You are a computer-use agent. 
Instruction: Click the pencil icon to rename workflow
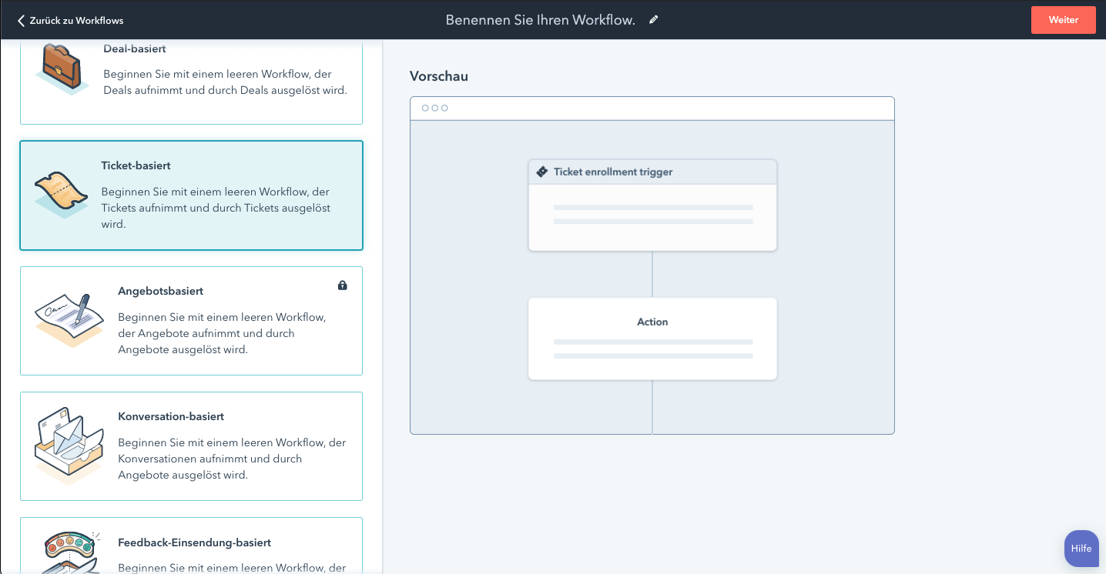(654, 20)
